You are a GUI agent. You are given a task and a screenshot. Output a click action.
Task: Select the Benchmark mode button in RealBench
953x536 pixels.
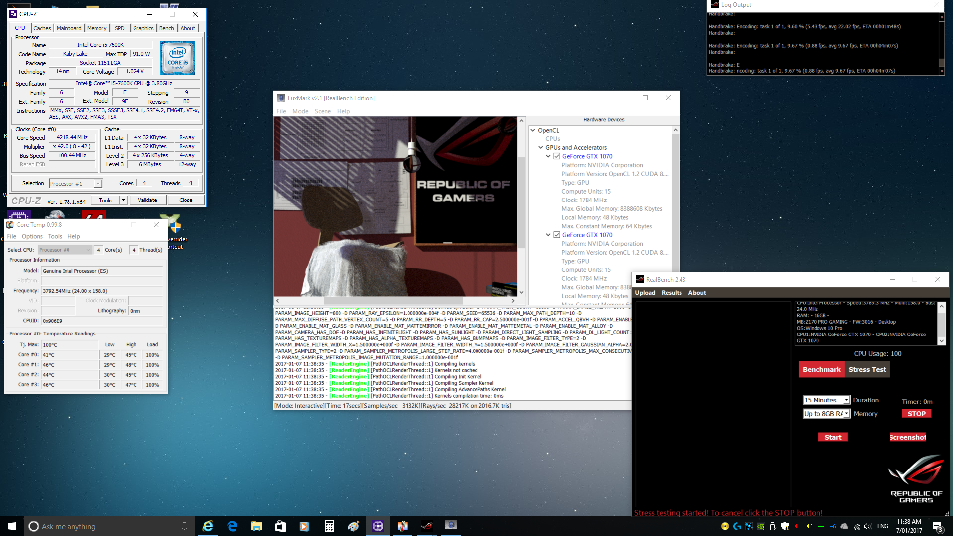821,369
